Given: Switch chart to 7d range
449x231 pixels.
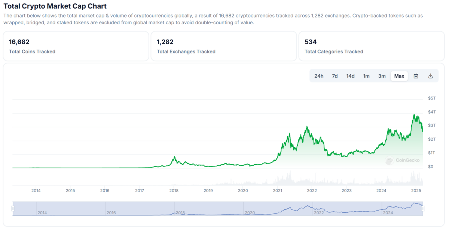Looking at the screenshot, I should (335, 76).
